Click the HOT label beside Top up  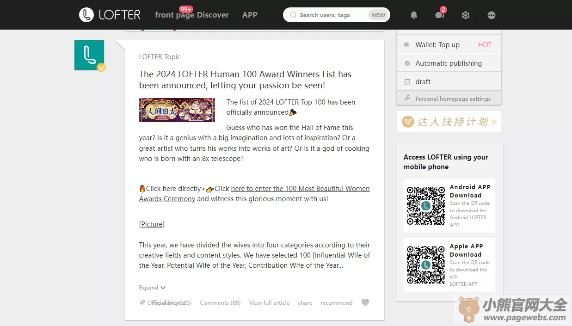tap(485, 45)
